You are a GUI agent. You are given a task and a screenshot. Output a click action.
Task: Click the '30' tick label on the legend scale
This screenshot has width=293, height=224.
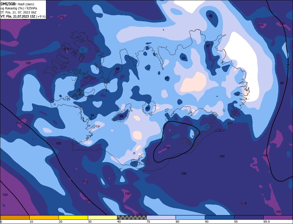coord(90,222)
